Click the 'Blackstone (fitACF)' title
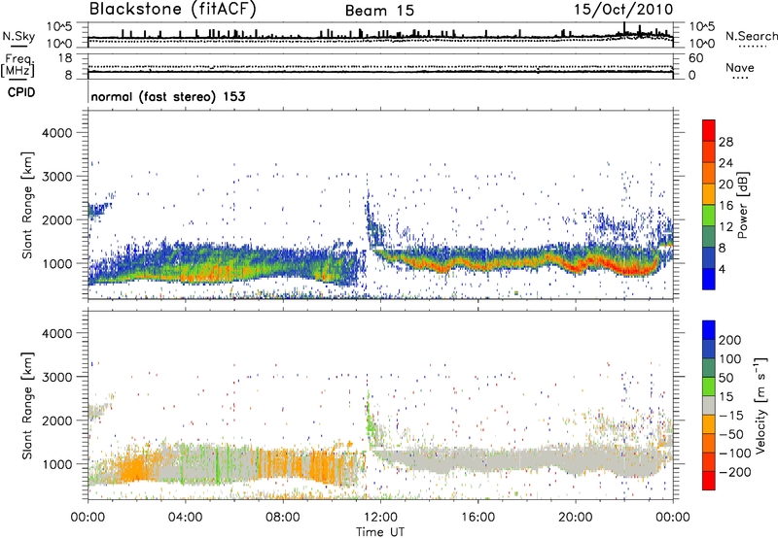The height and width of the screenshot is (538, 778). [x=173, y=9]
